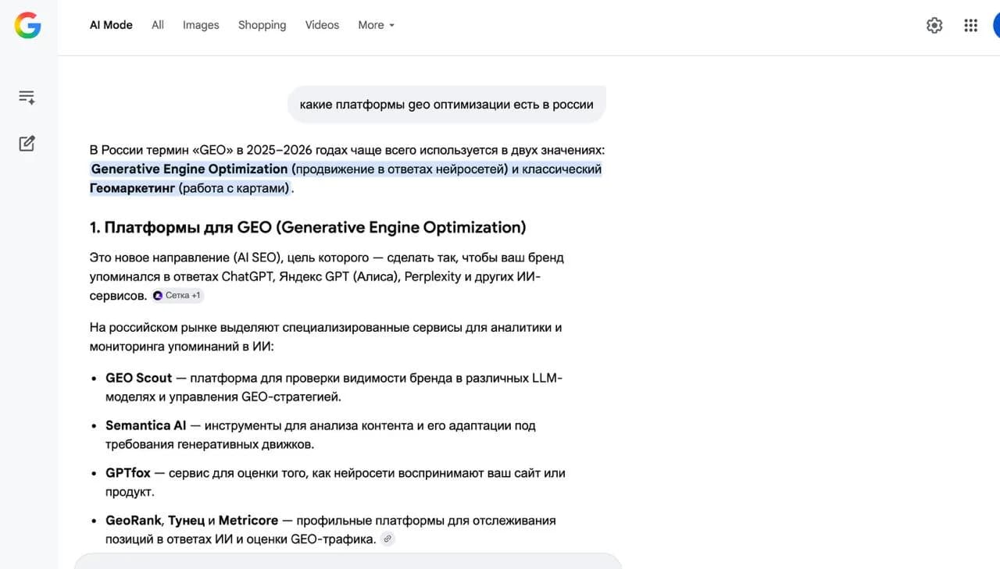Start a new AI Mode search icon

click(27, 144)
